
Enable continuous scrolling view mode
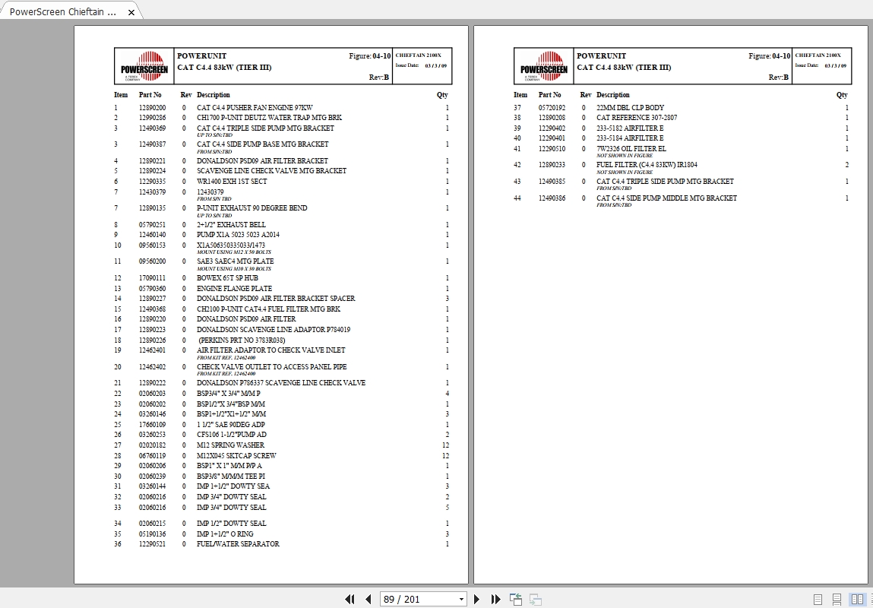point(837,600)
